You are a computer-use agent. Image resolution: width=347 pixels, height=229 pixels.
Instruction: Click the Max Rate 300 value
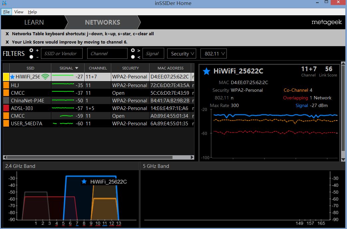pos(235,105)
